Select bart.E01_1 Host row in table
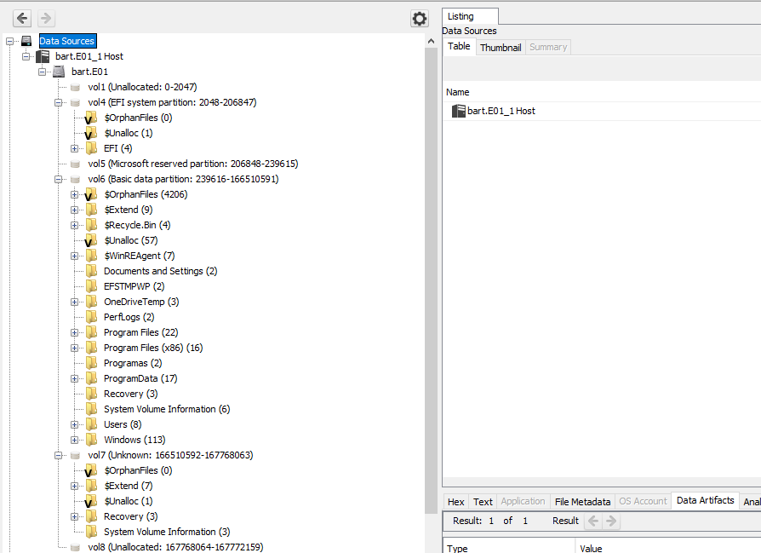The height and width of the screenshot is (553, 761). [501, 111]
